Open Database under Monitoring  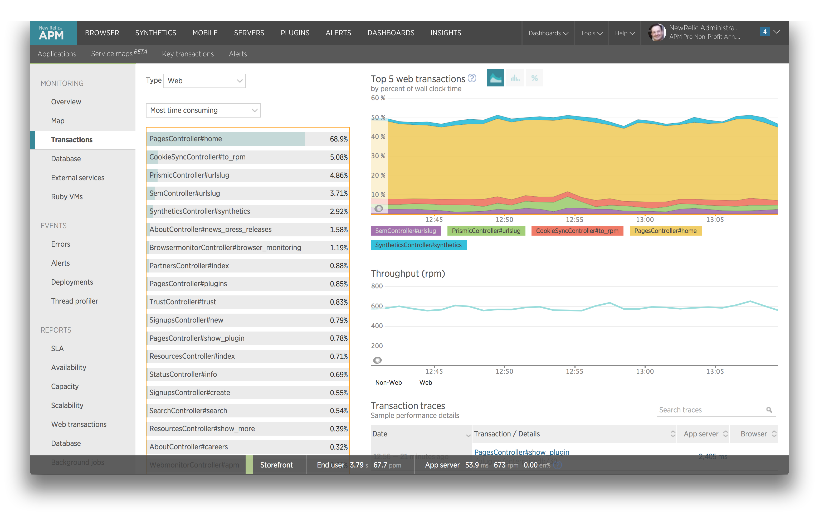click(66, 159)
